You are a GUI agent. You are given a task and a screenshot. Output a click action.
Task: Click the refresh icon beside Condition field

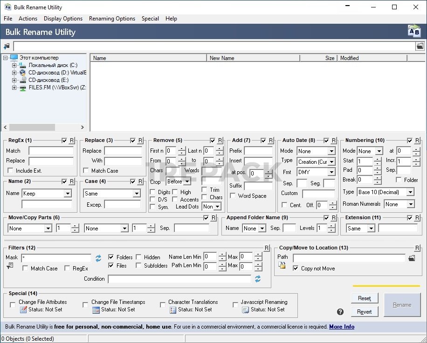(257, 279)
